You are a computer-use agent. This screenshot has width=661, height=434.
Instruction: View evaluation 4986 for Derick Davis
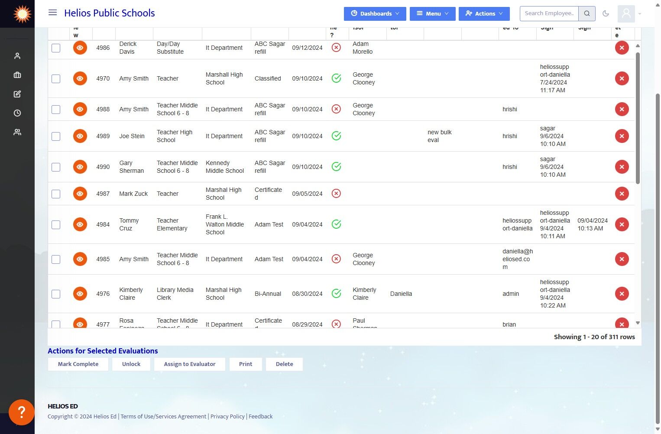(80, 48)
